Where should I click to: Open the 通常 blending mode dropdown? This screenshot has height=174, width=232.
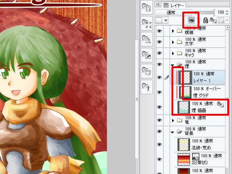(173, 13)
